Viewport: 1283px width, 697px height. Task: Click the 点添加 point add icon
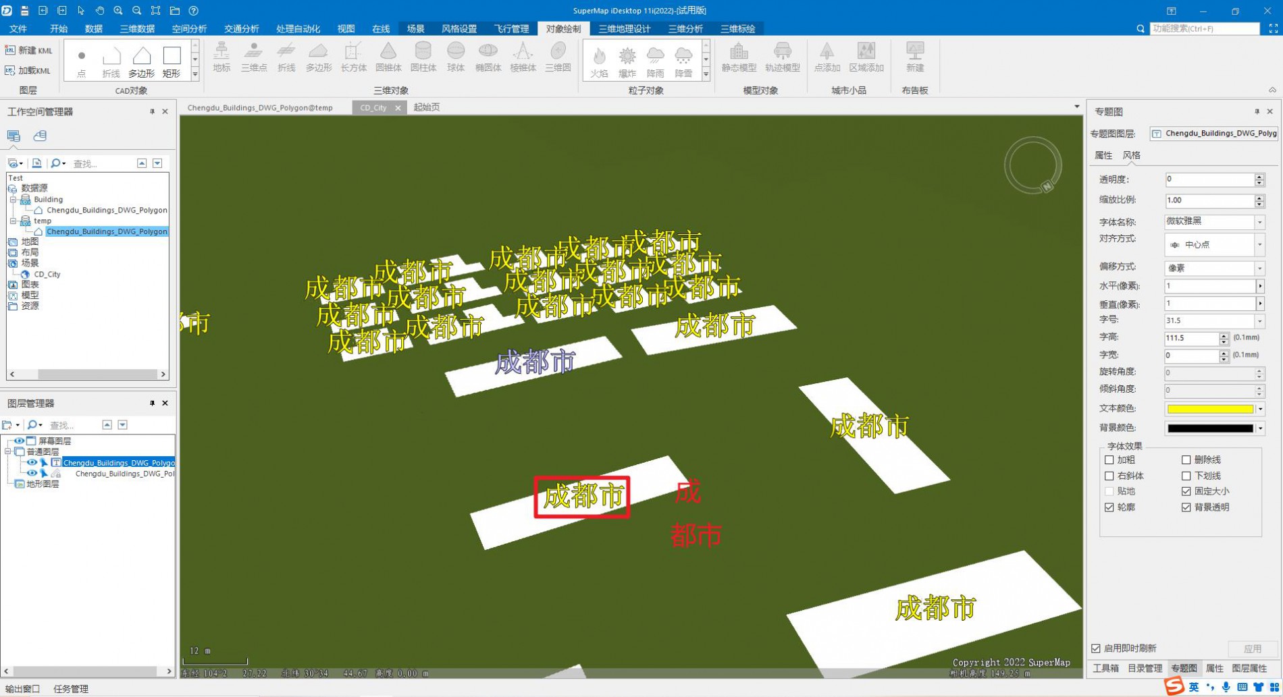(827, 57)
